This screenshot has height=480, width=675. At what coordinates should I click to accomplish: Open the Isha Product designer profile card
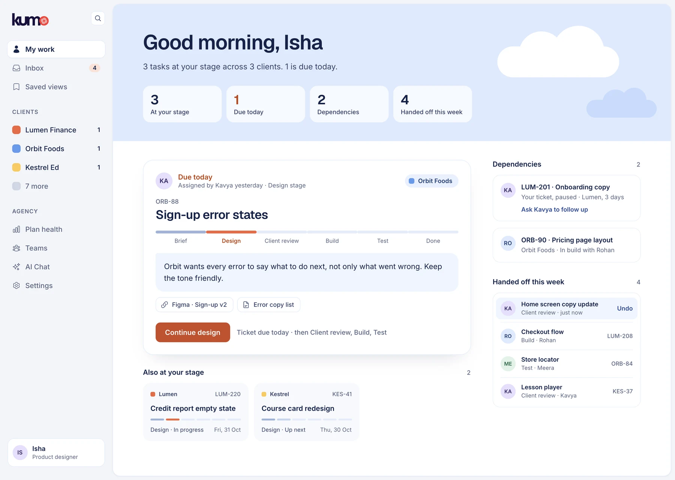click(x=56, y=453)
